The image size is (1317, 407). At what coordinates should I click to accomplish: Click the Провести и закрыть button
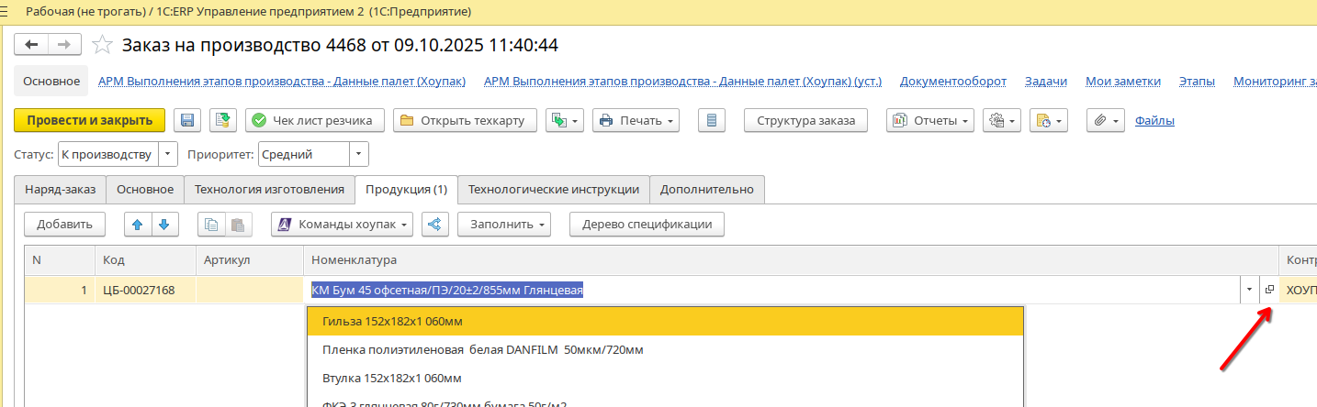[x=89, y=121]
